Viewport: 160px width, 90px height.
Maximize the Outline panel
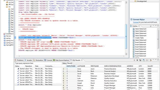pos(158,26)
